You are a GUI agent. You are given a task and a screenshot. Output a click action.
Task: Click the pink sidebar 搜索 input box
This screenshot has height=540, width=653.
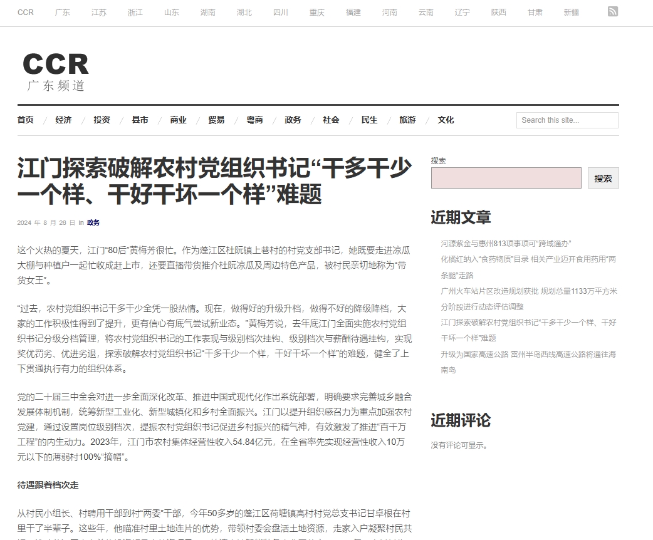pos(506,178)
